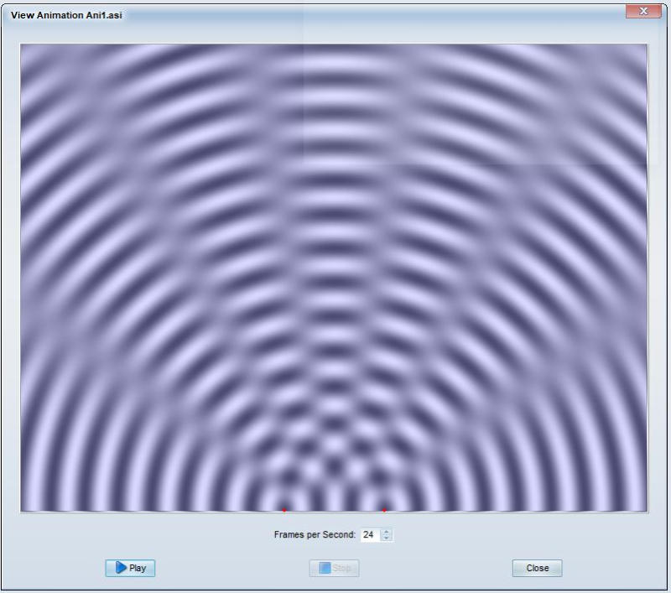Click the Frames per Second value field
Image resolution: width=671 pixels, height=593 pixels.
(371, 535)
